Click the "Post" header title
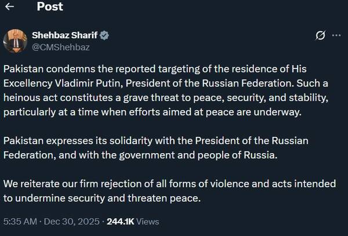Viewport: 348px width, 236px height. tap(50, 8)
